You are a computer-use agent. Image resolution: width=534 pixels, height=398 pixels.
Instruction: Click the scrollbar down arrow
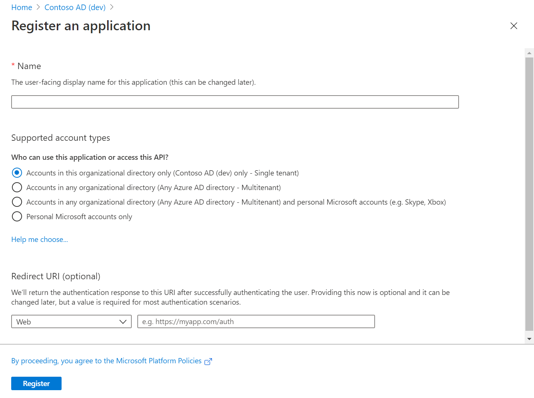tap(529, 338)
